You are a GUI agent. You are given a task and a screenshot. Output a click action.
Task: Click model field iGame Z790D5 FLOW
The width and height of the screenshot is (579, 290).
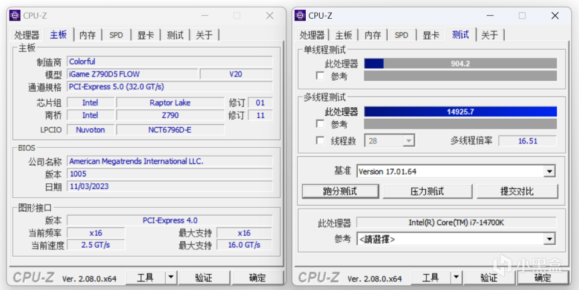[x=133, y=74]
